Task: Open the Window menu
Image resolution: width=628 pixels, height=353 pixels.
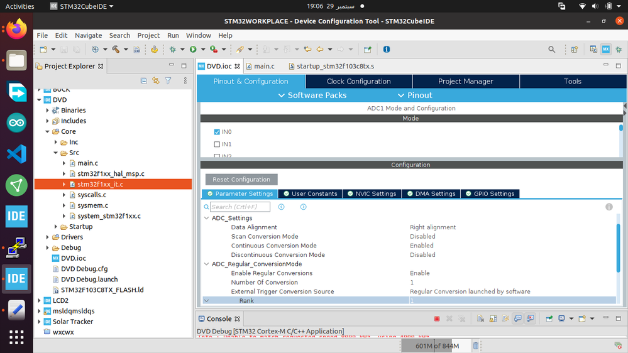Action: click(198, 35)
